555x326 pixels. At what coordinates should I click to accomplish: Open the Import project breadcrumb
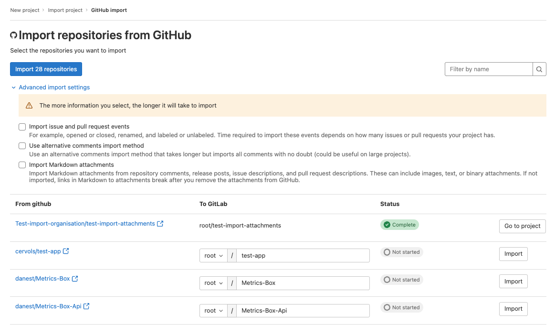pos(65,10)
